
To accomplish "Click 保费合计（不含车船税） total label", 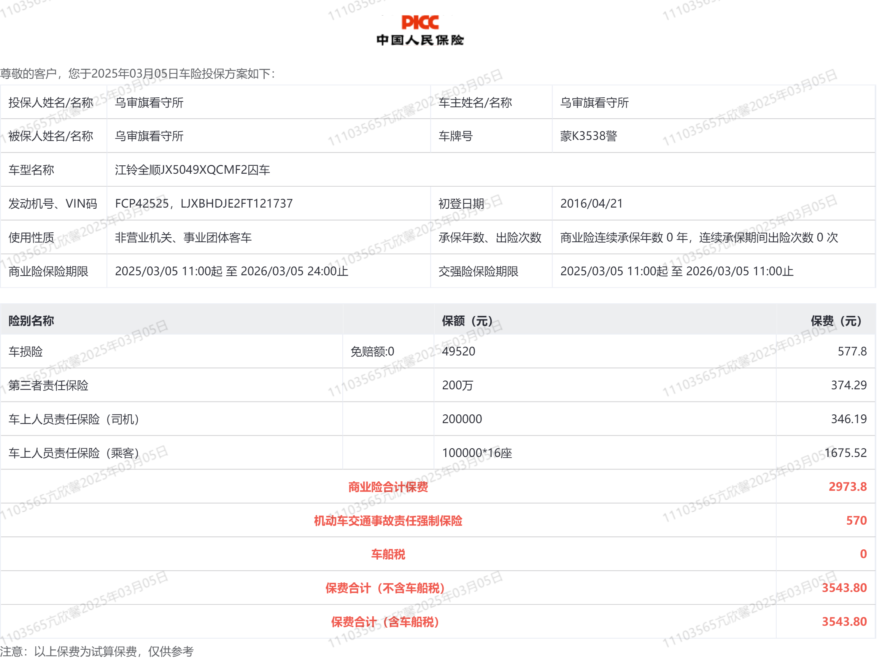I will tap(385, 588).
